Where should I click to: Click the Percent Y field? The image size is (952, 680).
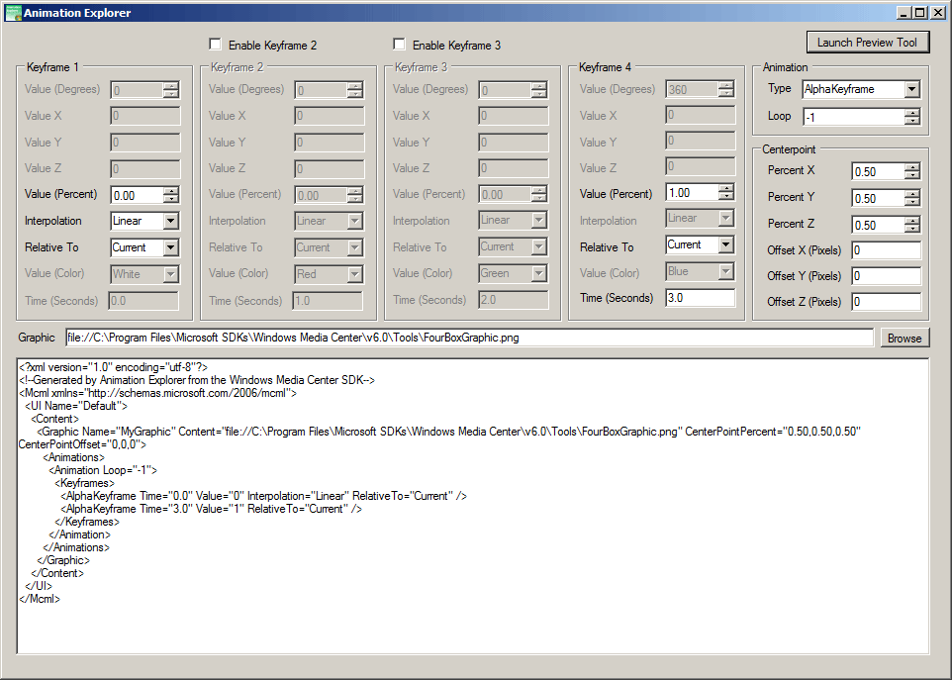[x=878, y=199]
